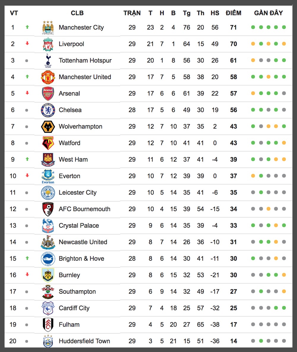
Task: Click Manchester City's latest green form dot
Action: click(284, 27)
